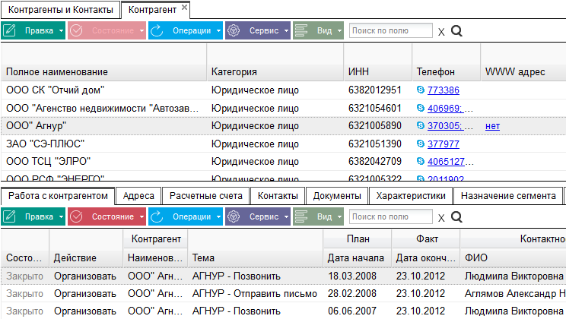Viewport: 566px width, 319px height.
Task: Click the bottom toolbar Сервис gear icon
Action: 234,216
